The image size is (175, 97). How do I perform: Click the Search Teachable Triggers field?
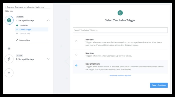click(120, 30)
